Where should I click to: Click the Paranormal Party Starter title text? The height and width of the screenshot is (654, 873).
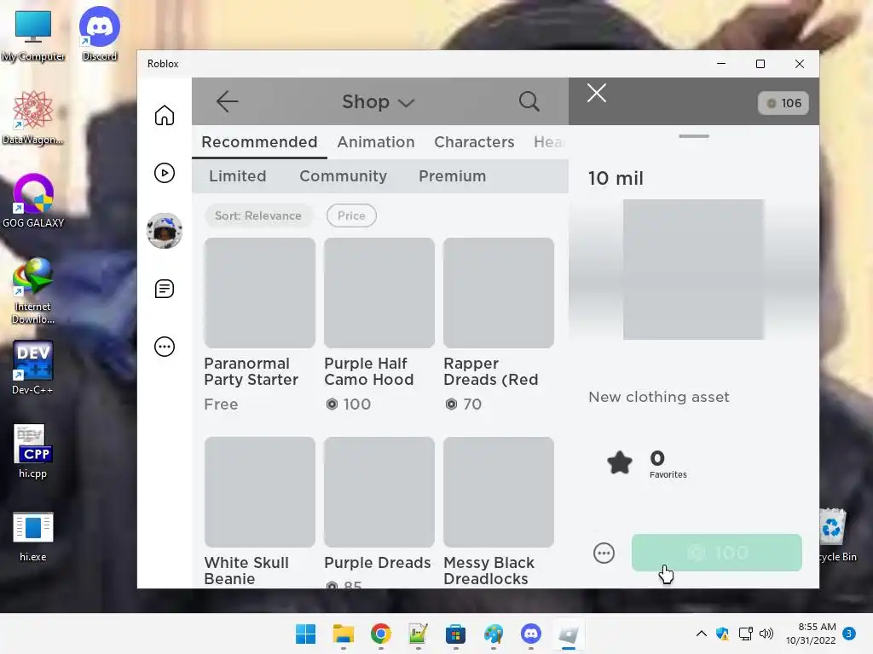click(251, 371)
